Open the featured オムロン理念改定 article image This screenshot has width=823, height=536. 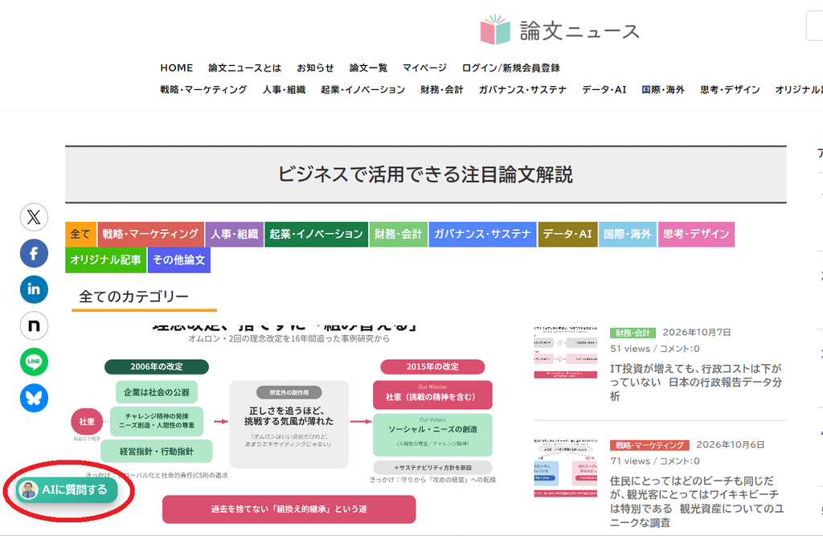[284, 425]
